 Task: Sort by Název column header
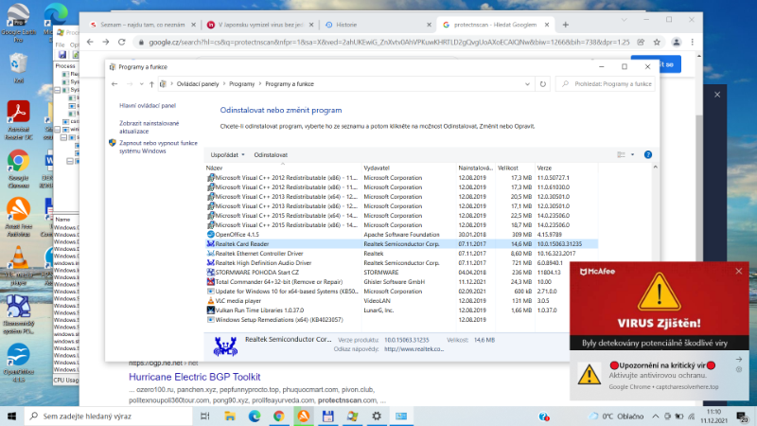pyautogui.click(x=283, y=169)
